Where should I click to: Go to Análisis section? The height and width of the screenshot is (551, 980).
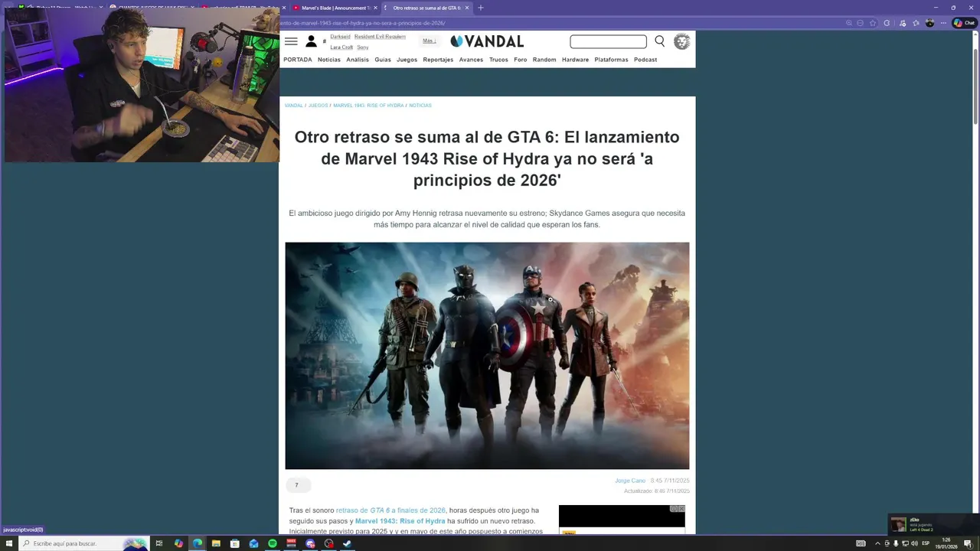pyautogui.click(x=358, y=60)
